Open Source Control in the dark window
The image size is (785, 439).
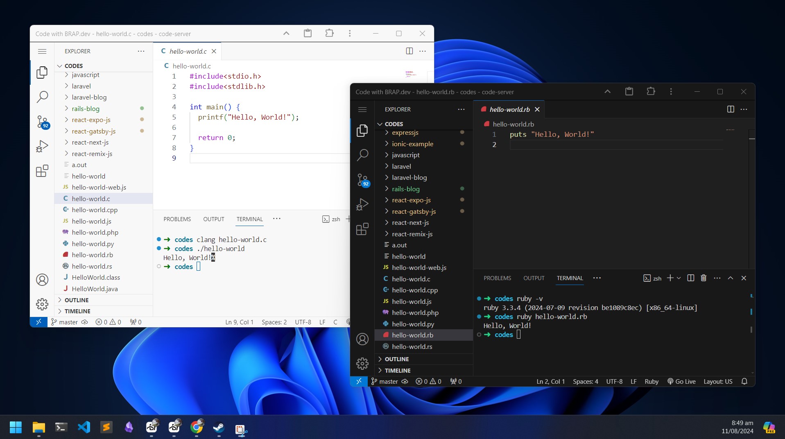pos(362,180)
